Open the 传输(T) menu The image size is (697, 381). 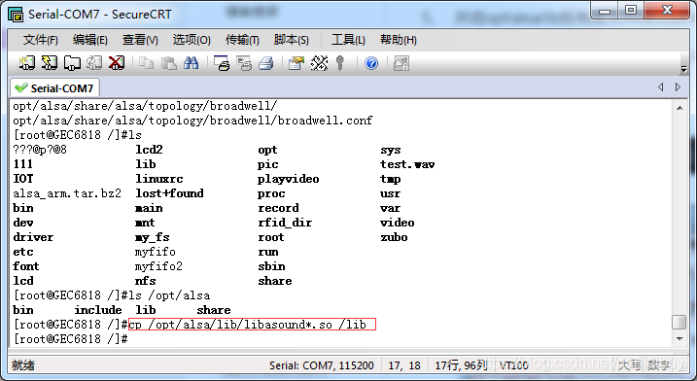point(242,40)
